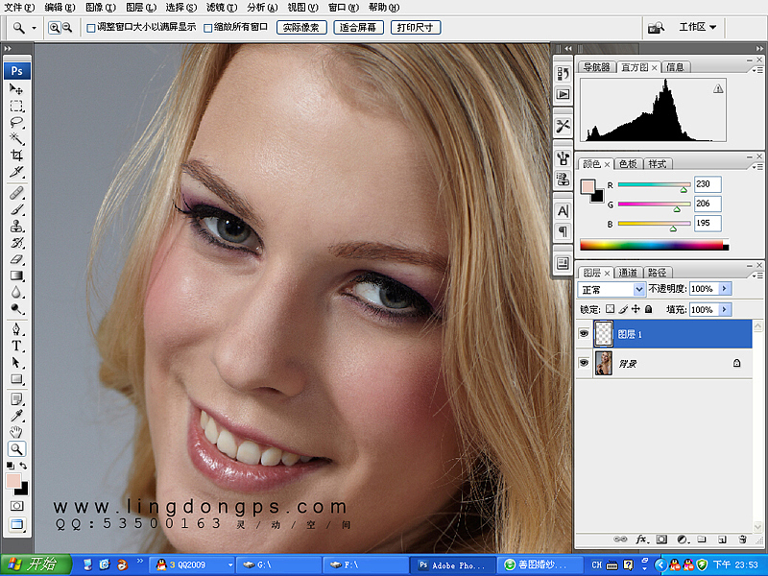Screen dimensions: 768x576
Task: Select the Eraser tool
Action: click(16, 259)
